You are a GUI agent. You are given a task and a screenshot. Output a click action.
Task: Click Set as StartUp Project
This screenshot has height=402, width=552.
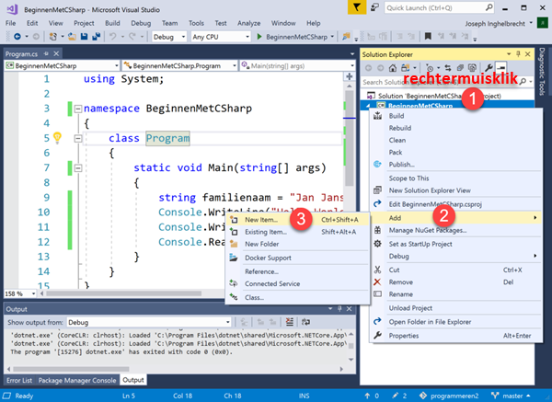click(x=456, y=244)
